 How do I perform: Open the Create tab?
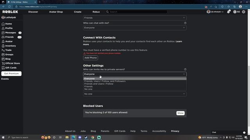(x=78, y=12)
